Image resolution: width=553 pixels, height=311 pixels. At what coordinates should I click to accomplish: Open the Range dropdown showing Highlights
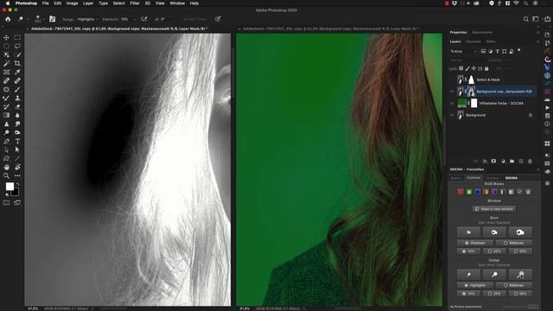pyautogui.click(x=87, y=19)
